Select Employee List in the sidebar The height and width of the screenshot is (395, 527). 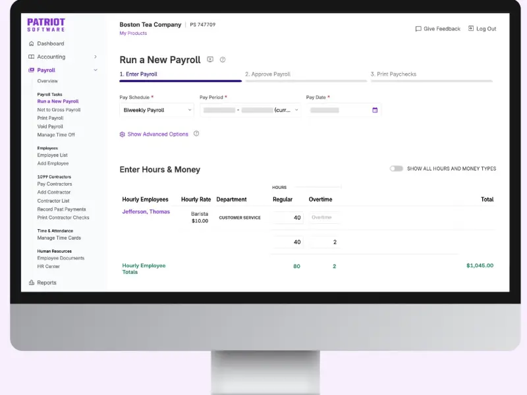click(x=53, y=155)
